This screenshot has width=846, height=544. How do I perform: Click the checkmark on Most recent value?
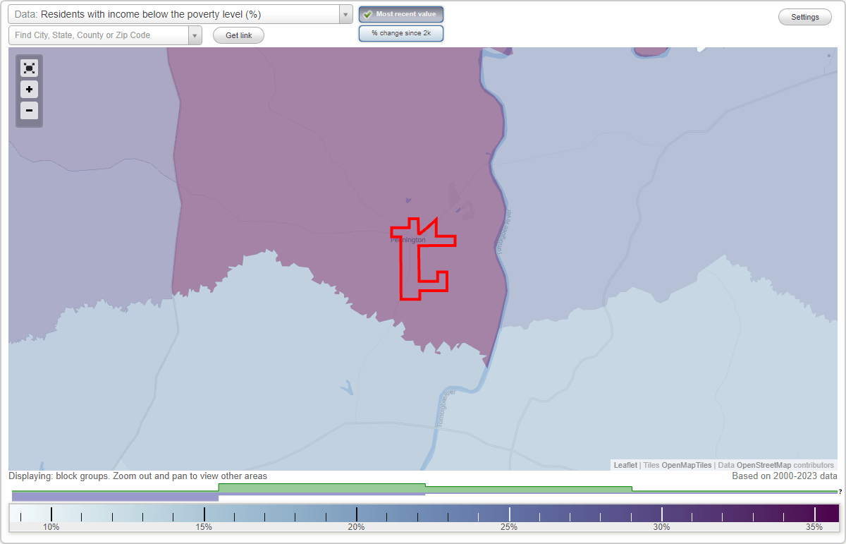coord(367,13)
